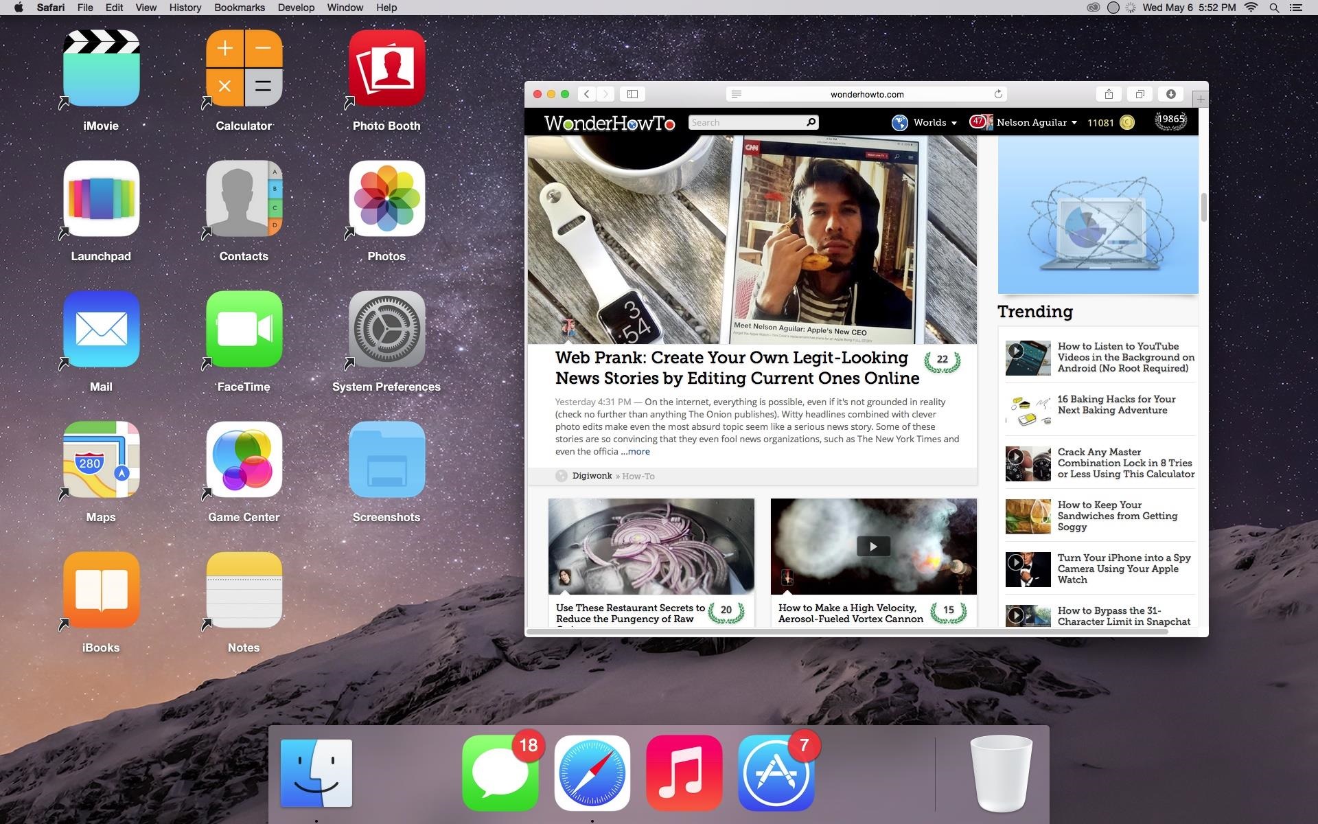Toggle the Safari sidebar button

pyautogui.click(x=633, y=94)
